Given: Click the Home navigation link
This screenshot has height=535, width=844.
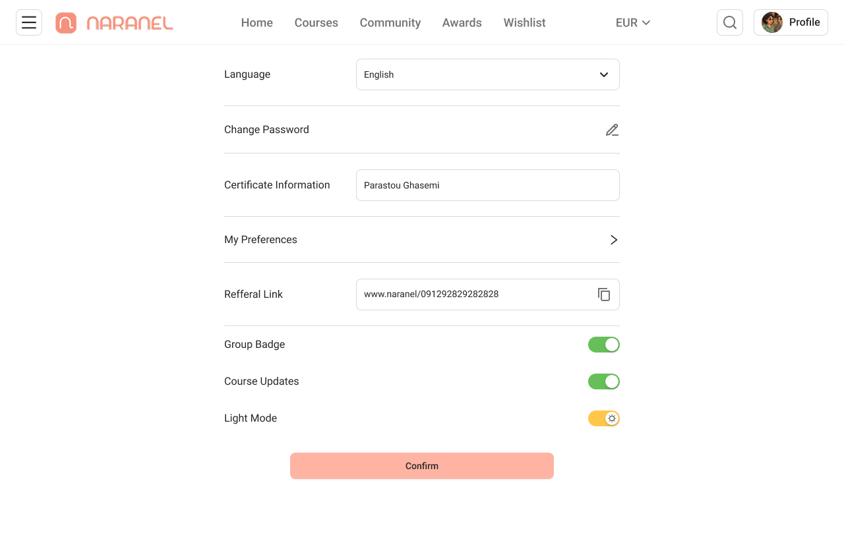Looking at the screenshot, I should click(x=257, y=22).
